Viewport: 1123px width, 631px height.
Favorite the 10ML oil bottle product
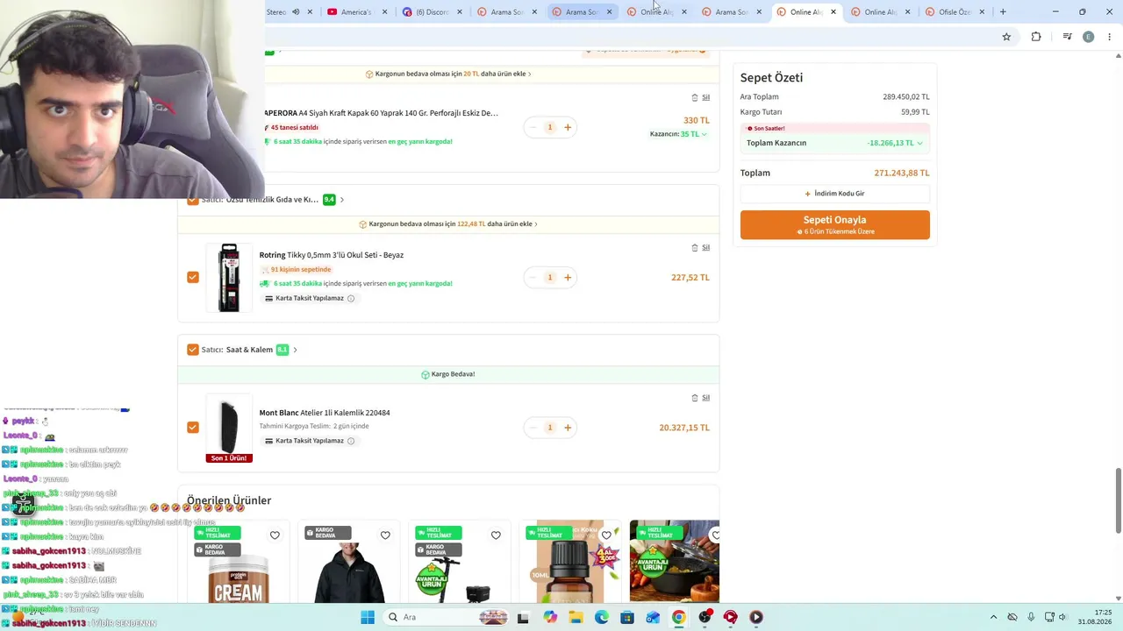606,535
